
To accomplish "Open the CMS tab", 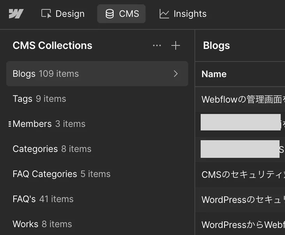I will pos(121,14).
